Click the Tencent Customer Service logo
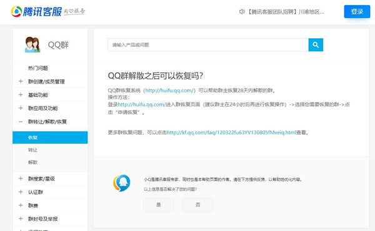The height and width of the screenshot is (231, 375). [36, 11]
